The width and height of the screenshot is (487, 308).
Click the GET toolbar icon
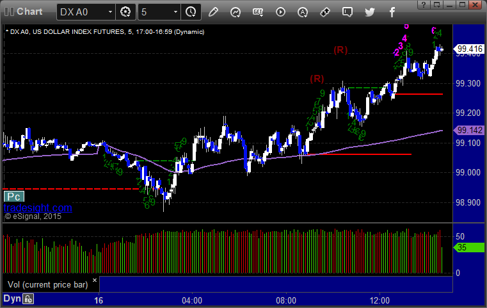[258, 12]
